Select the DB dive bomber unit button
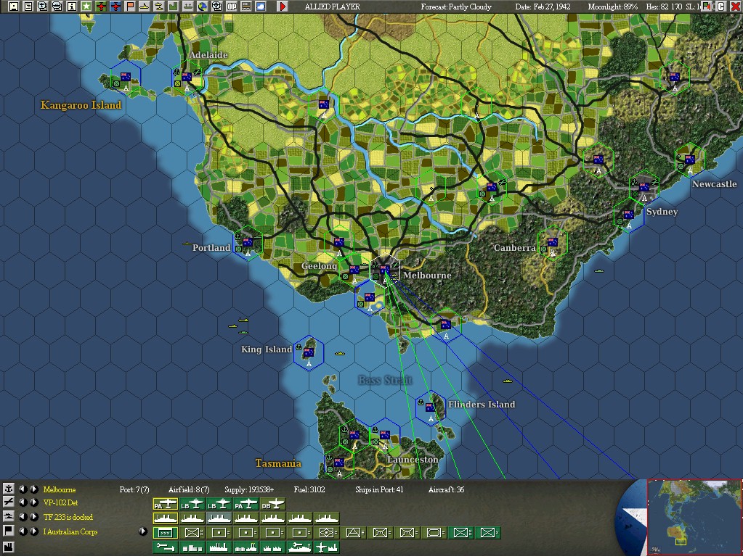The width and height of the screenshot is (743, 559). pos(273,504)
